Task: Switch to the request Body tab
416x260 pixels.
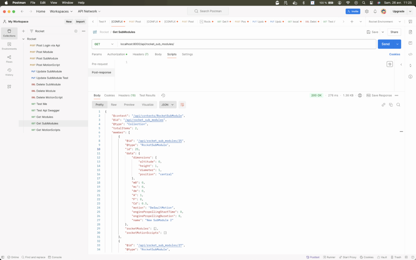Action: (x=158, y=54)
